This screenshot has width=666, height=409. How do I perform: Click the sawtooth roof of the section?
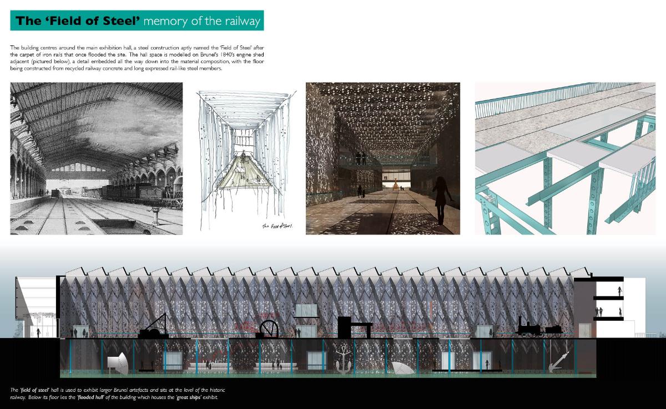coord(316,272)
